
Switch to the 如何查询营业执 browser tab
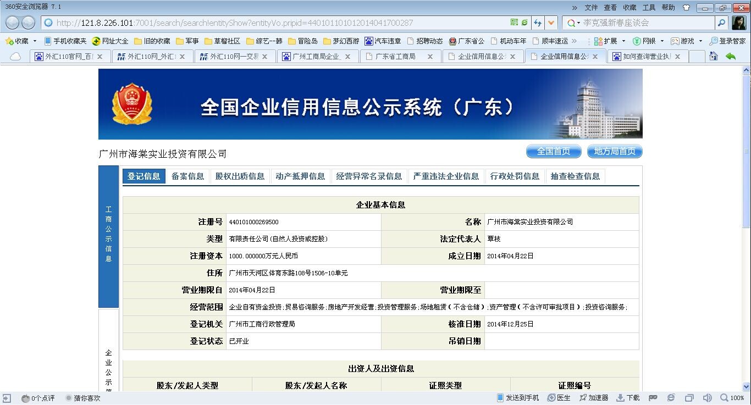coord(647,57)
